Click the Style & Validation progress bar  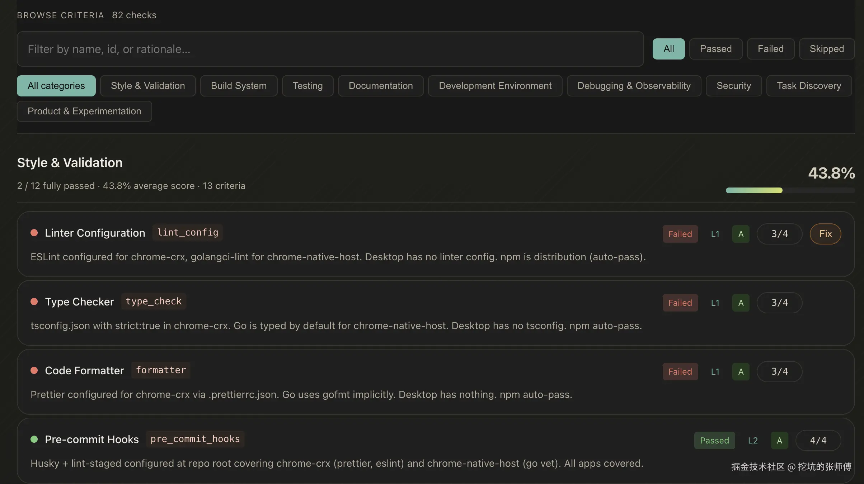coord(790,190)
